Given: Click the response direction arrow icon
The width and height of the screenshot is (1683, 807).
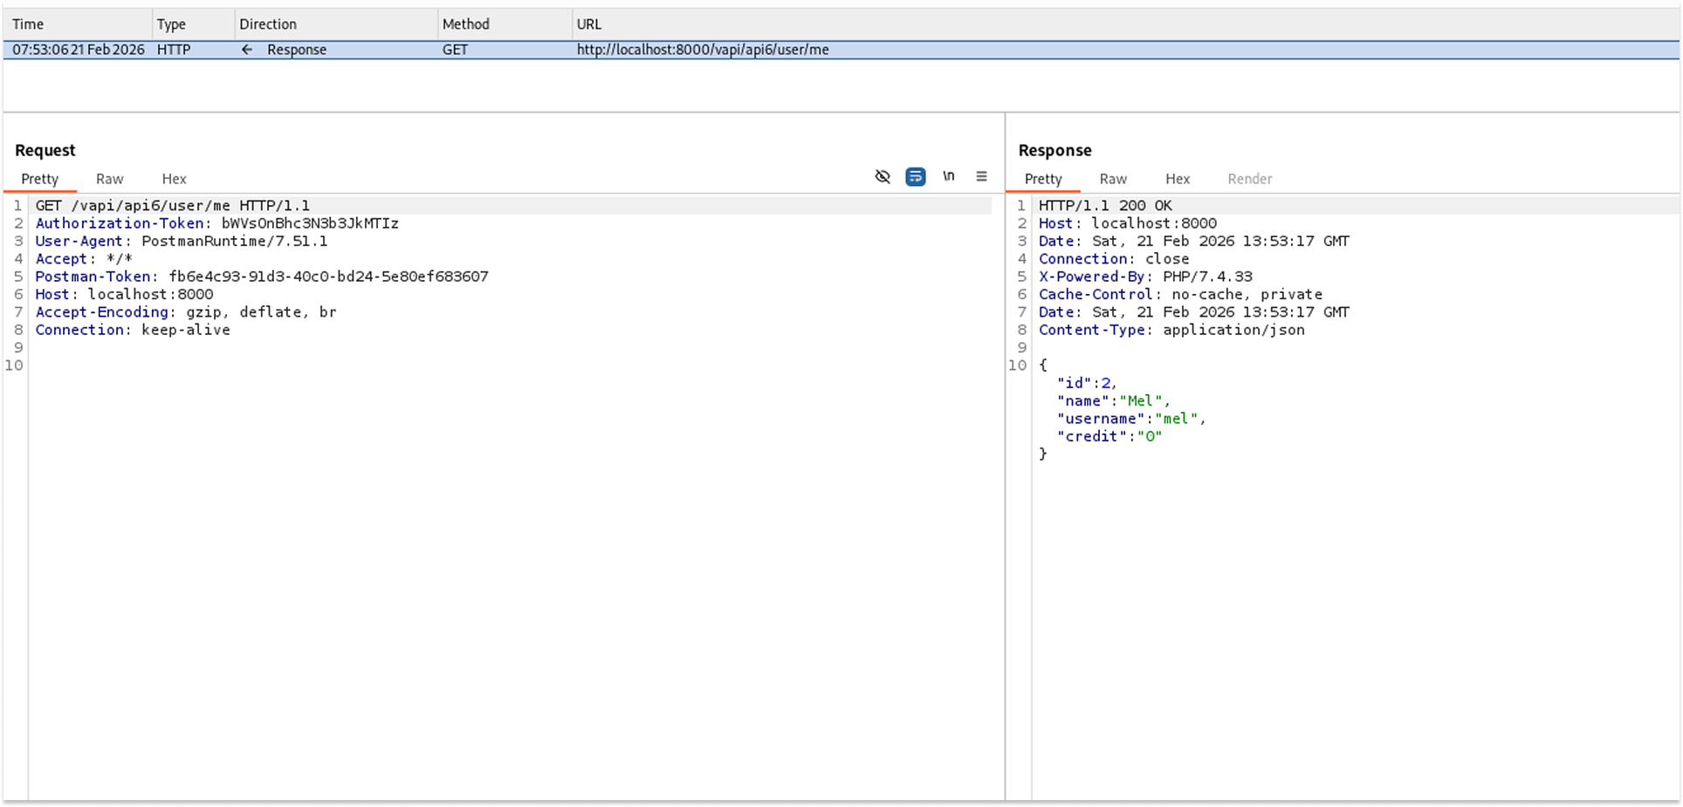Looking at the screenshot, I should coord(247,50).
